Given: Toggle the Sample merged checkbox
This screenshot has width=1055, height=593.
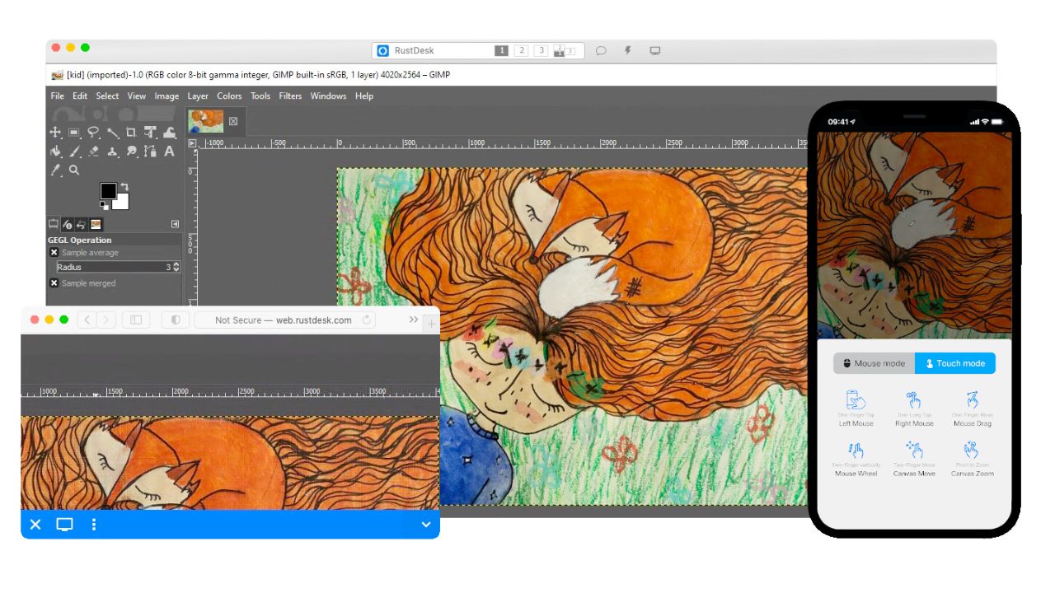Looking at the screenshot, I should pos(54,283).
